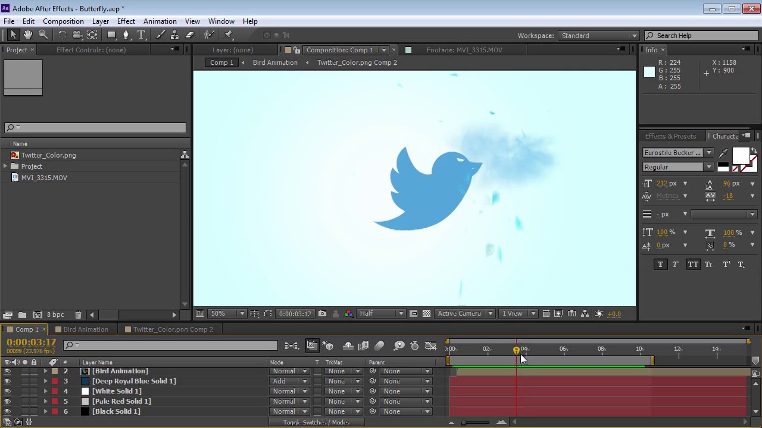
Task: Toggle visibility of Black Solid 1 layer
Action: click(7, 412)
